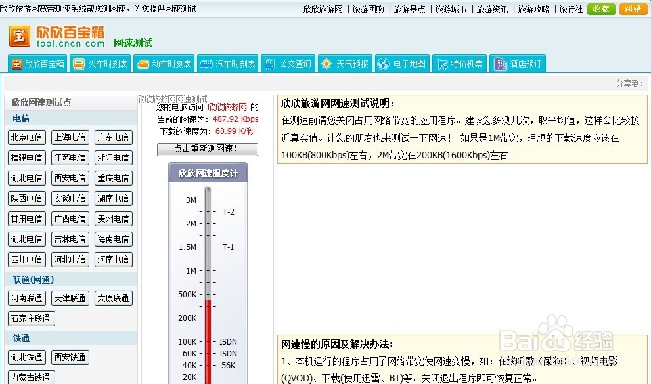Image resolution: width=651 pixels, height=384 pixels.
Task: Select 内蒙古铁通 test point
Action: coord(31,377)
